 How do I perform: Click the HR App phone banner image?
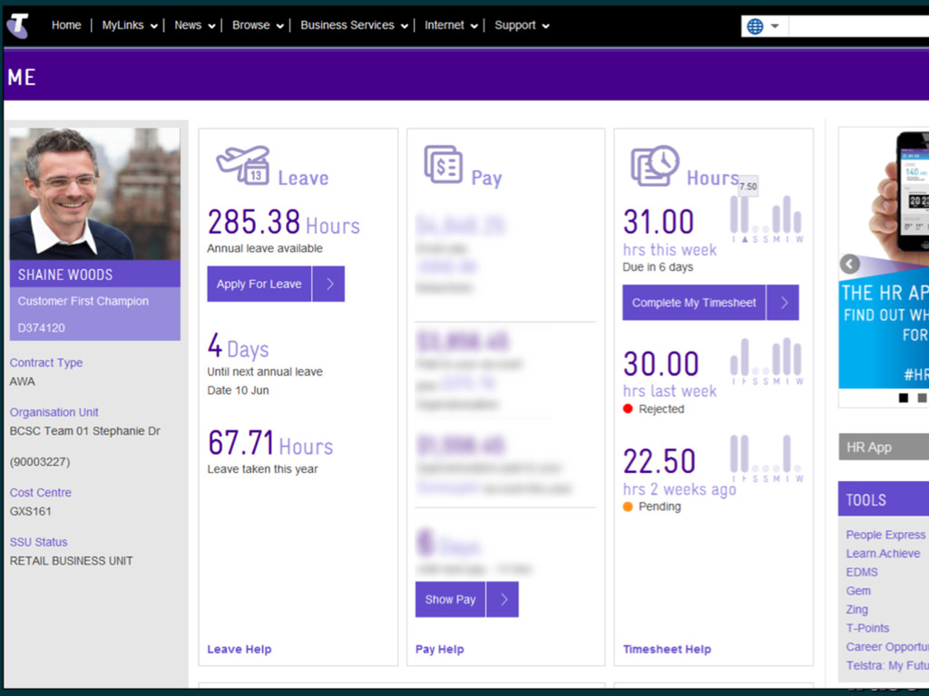coord(884,258)
